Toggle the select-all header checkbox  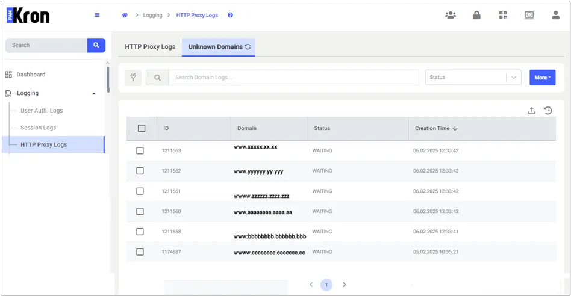click(142, 128)
